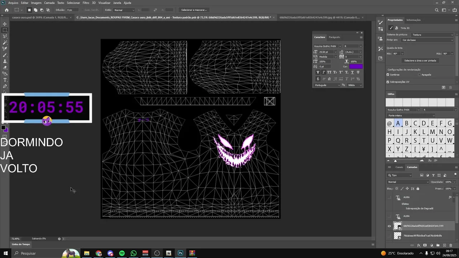The width and height of the screenshot is (459, 258).
Task: Apply Strikethrough text style
Action: click(358, 72)
